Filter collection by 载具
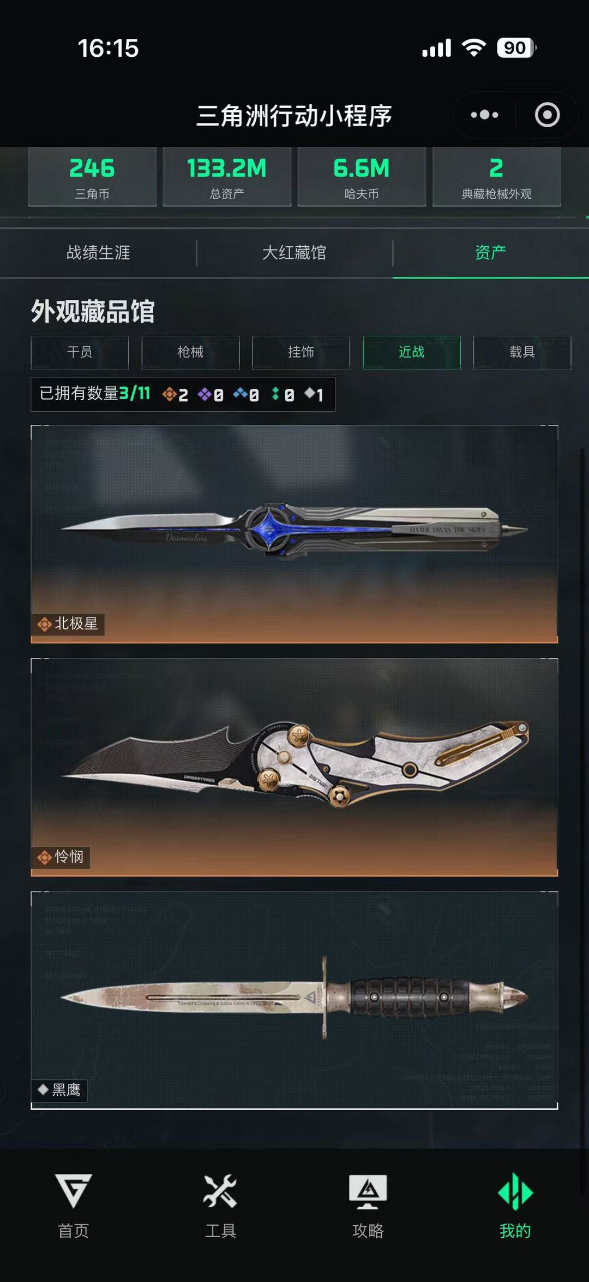589x1282 pixels. pyautogui.click(x=522, y=352)
